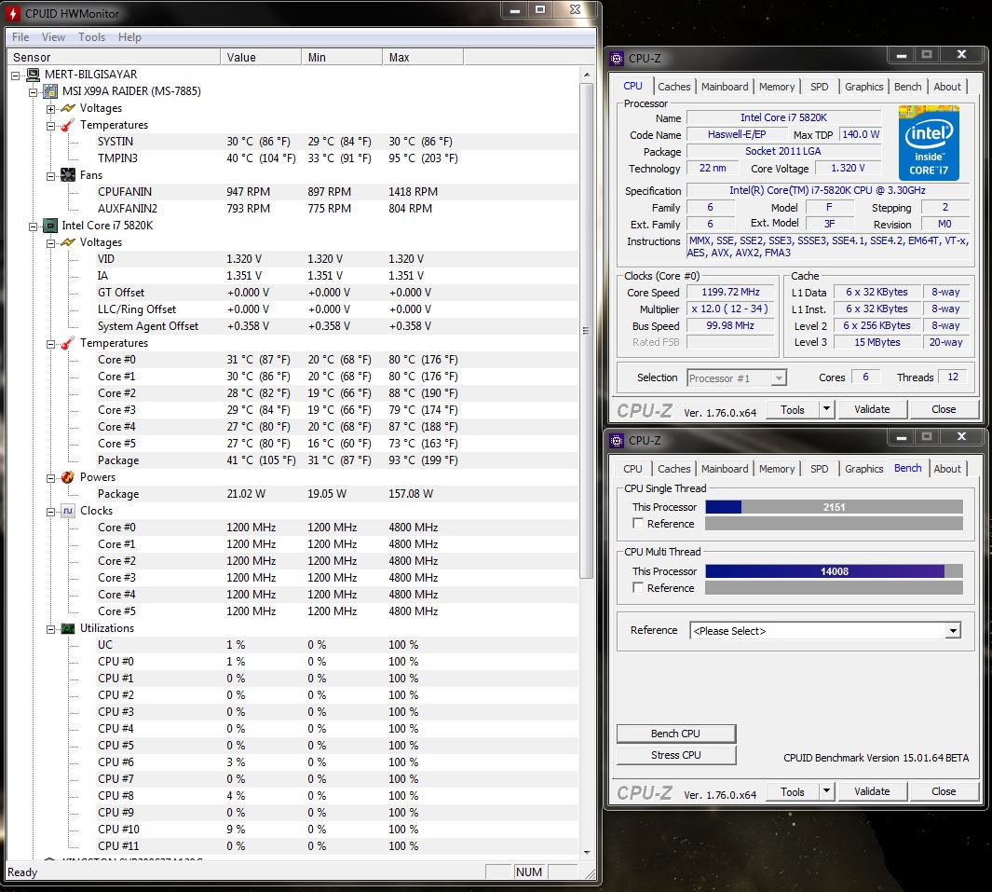The width and height of the screenshot is (992, 892).
Task: Click the Sensor column header
Action: tap(113, 57)
